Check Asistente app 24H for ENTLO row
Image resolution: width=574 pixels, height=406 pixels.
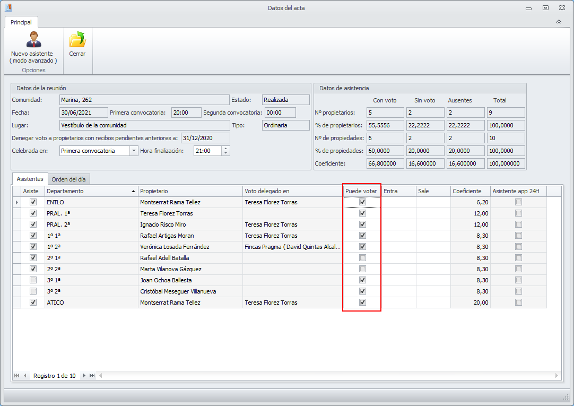518,202
